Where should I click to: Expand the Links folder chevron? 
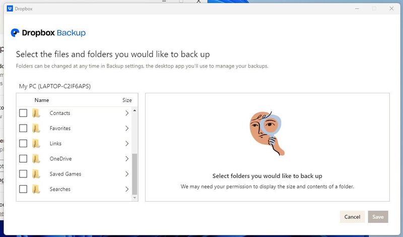pyautogui.click(x=127, y=143)
